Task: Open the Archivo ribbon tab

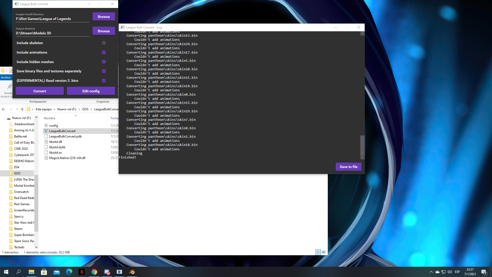Action: (x=6, y=77)
